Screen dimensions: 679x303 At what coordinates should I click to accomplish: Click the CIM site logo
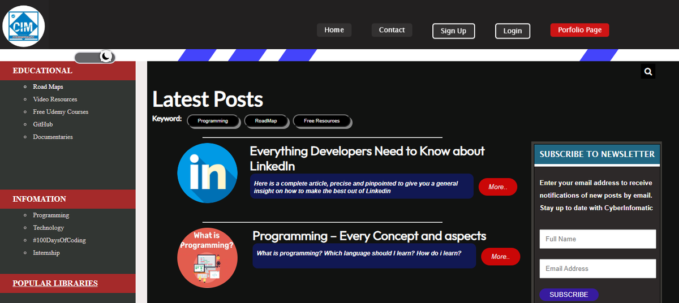24,26
